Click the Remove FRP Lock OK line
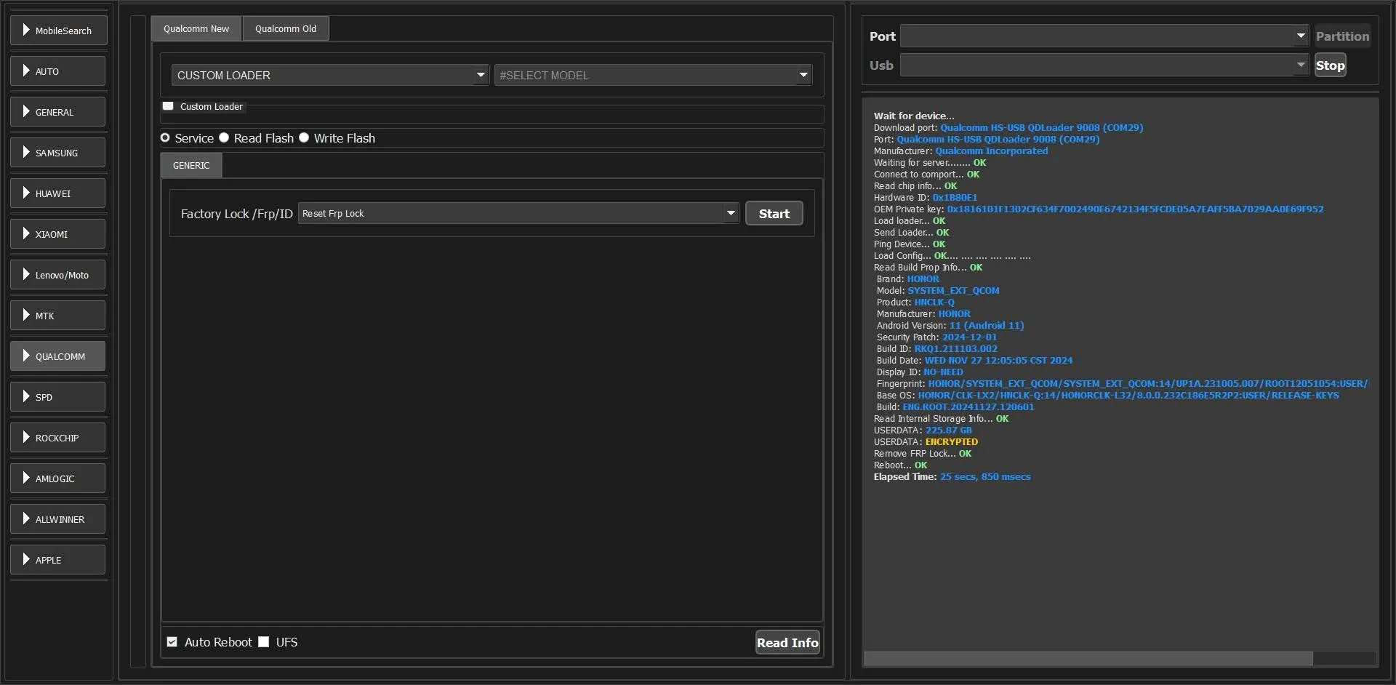The width and height of the screenshot is (1396, 685). [x=922, y=453]
